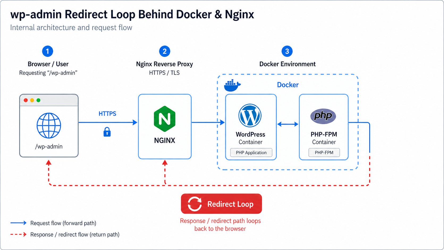This screenshot has height=250, width=444.
Task: Click the step 2 number badge
Action: point(165,51)
